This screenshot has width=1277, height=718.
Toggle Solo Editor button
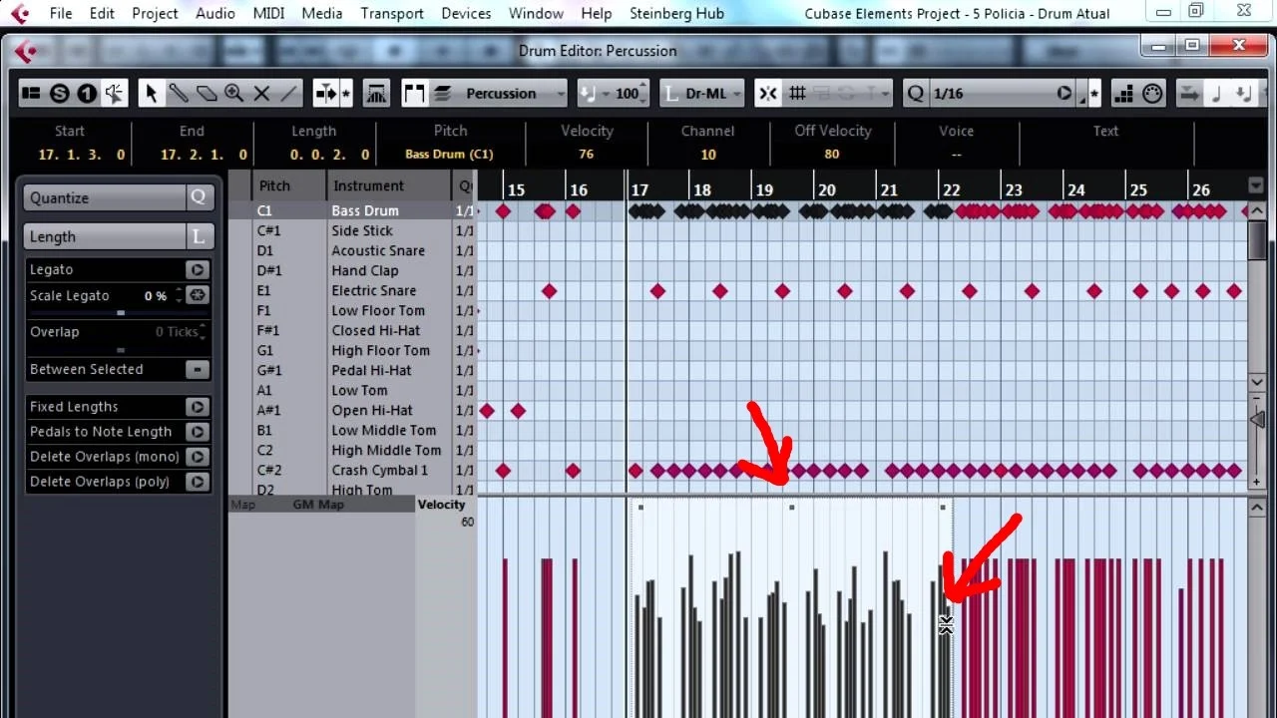pos(59,94)
